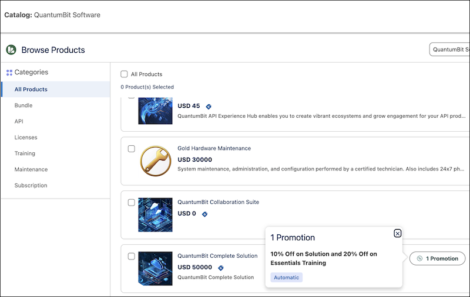Click the promotion tag icon beside USD 0
This screenshot has height=297, width=470.
coord(204,214)
